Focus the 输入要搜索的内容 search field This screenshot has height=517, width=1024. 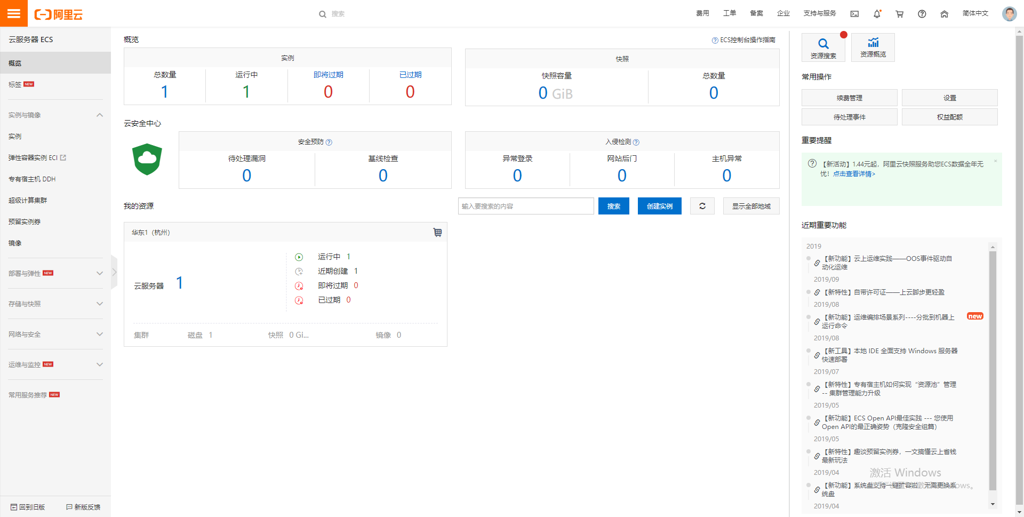pyautogui.click(x=526, y=206)
